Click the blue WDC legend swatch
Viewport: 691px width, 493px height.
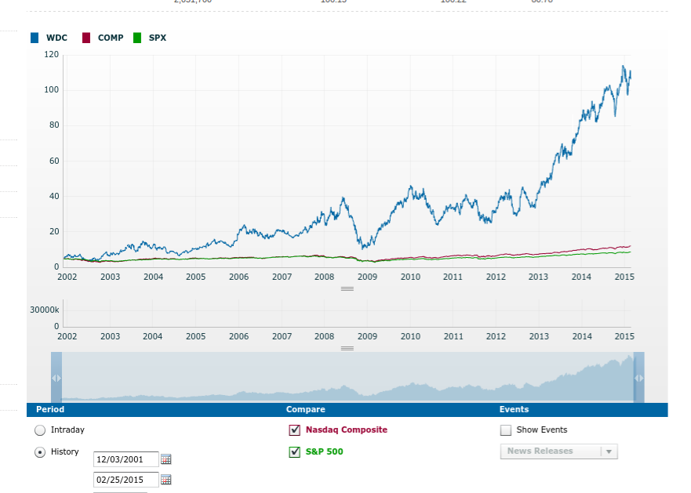tap(35, 38)
